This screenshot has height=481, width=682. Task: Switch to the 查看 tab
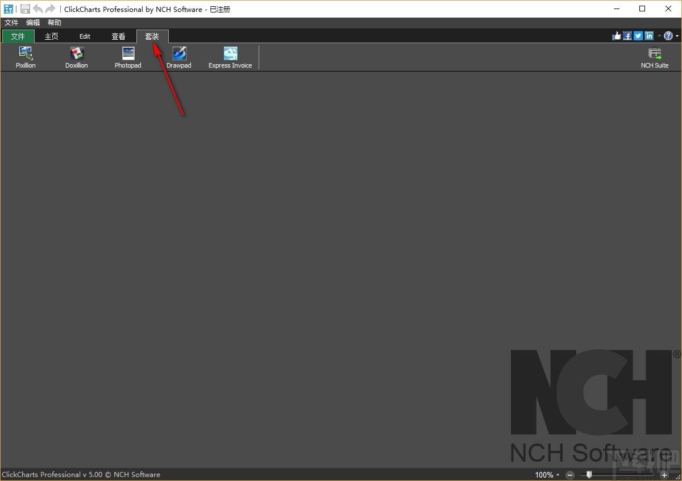tap(118, 36)
